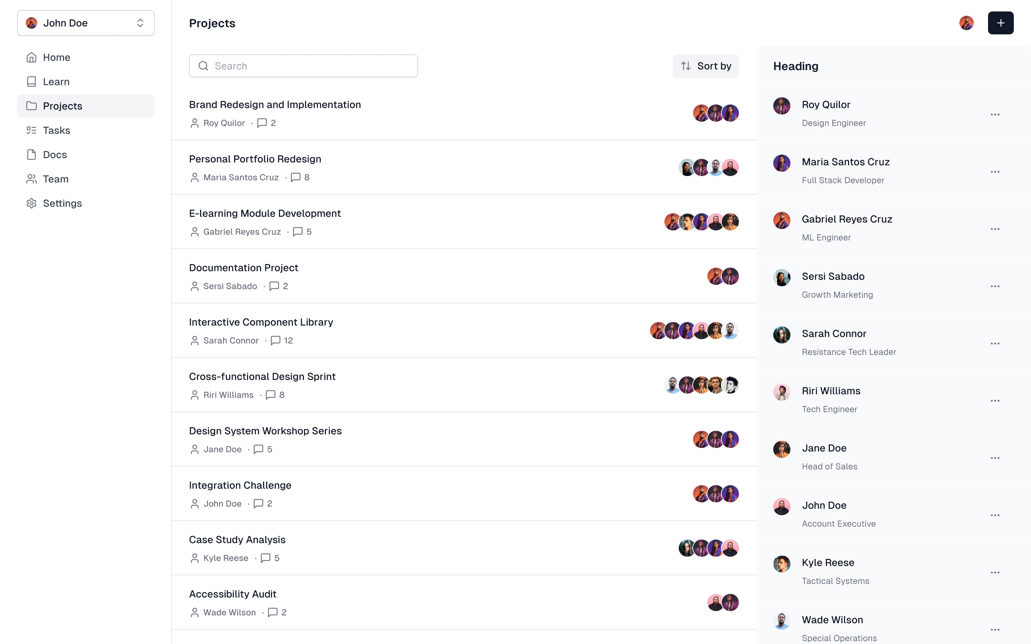Viewport: 1031px width, 644px height.
Task: Open Settings from the sidebar
Action: pyautogui.click(x=62, y=203)
